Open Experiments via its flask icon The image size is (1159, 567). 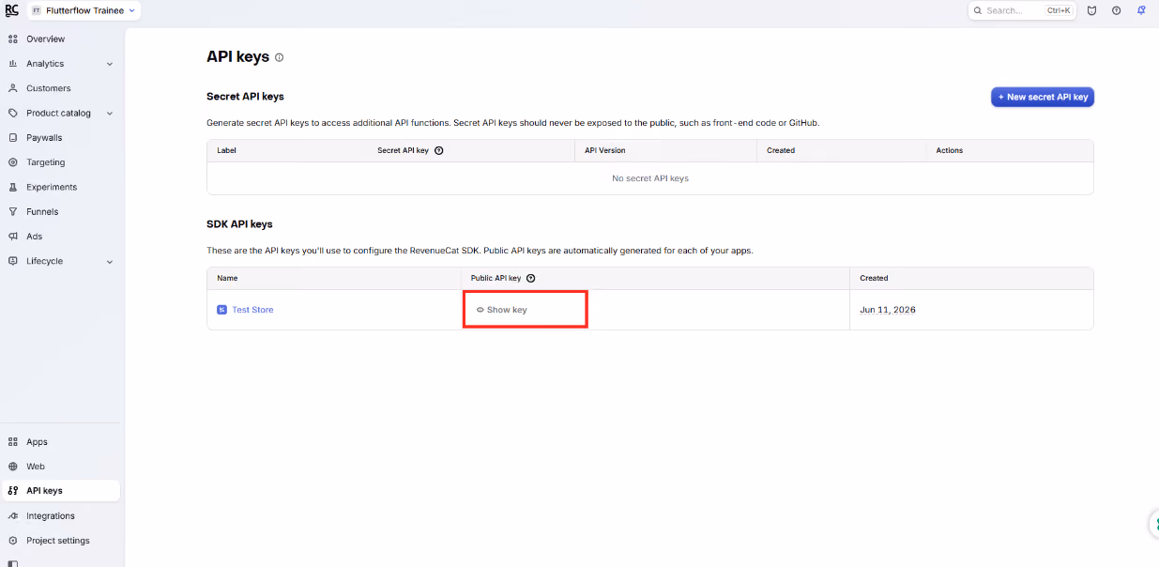coord(13,187)
